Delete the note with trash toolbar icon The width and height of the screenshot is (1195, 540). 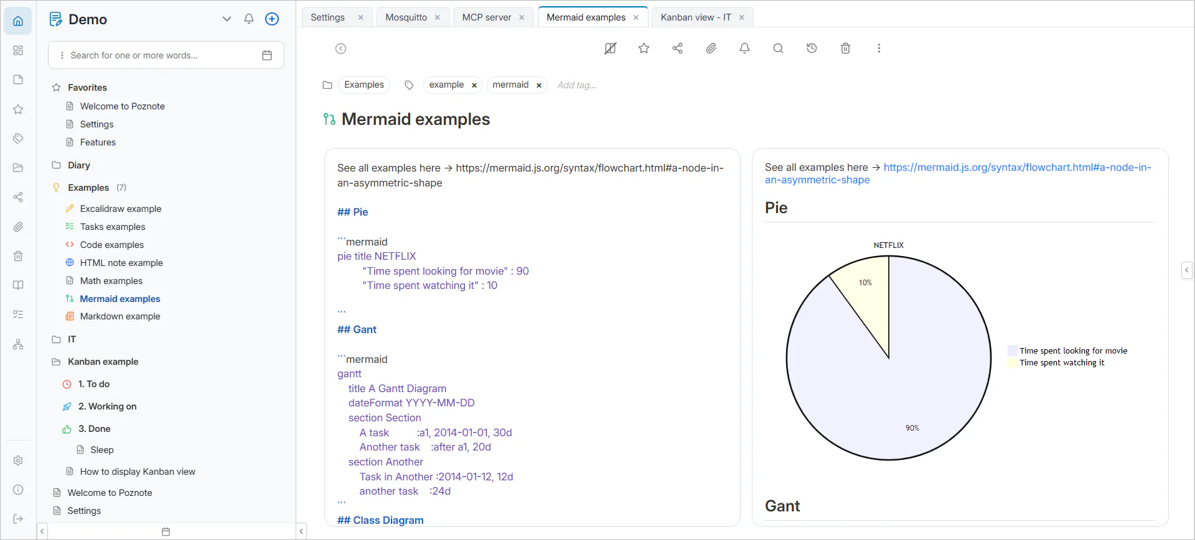pyautogui.click(x=846, y=48)
